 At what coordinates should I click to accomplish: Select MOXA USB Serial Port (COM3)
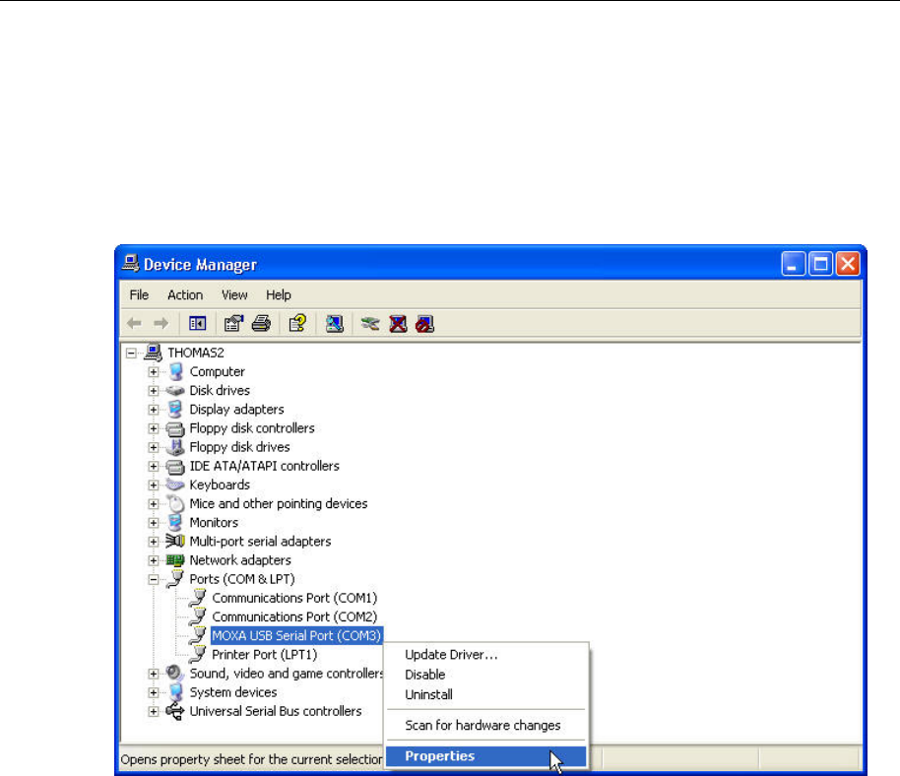[x=296, y=636]
